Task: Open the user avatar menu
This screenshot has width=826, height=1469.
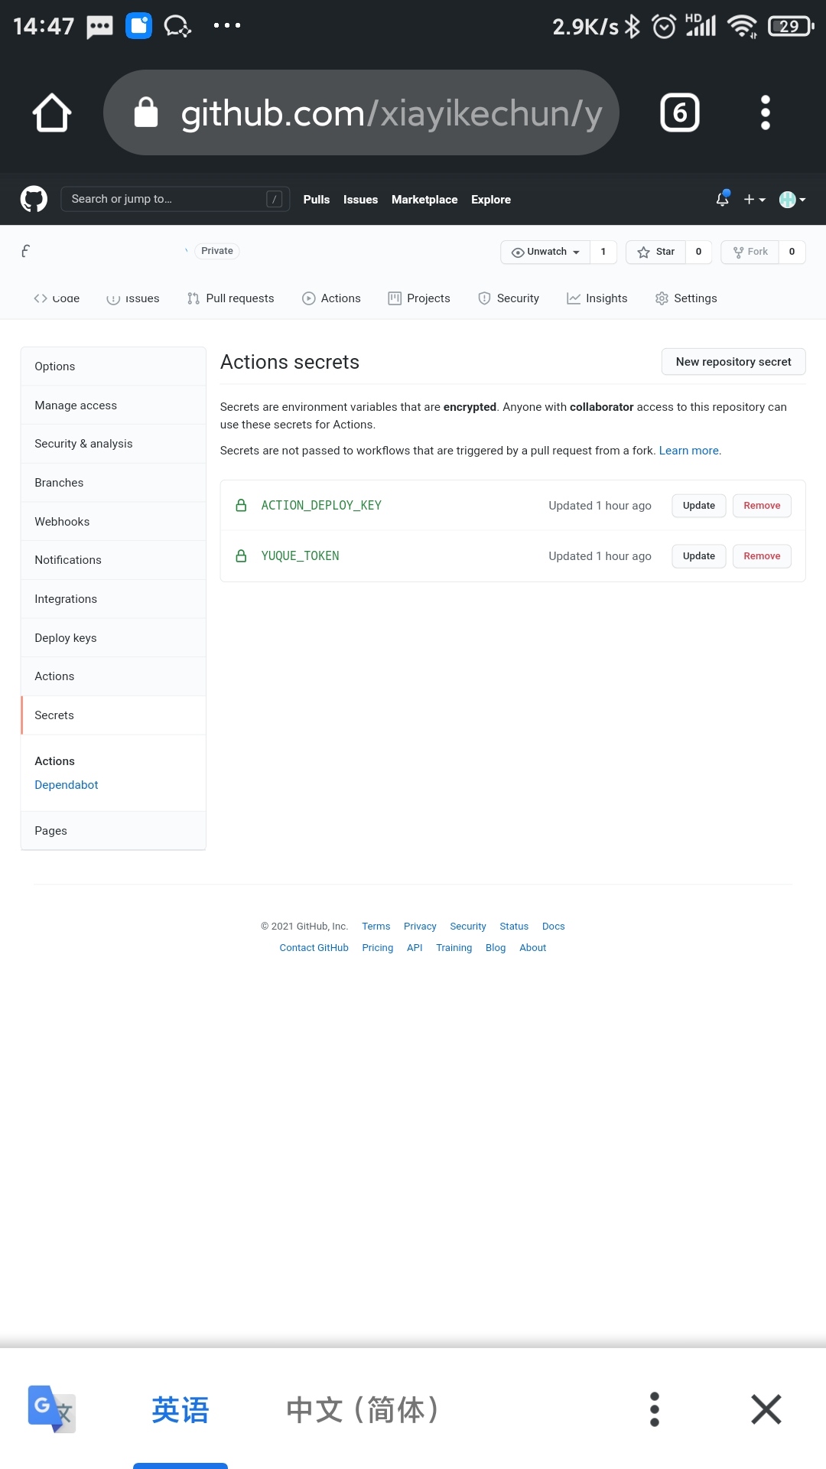Action: pyautogui.click(x=792, y=199)
